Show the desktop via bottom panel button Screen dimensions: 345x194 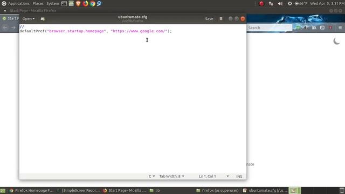point(3,190)
